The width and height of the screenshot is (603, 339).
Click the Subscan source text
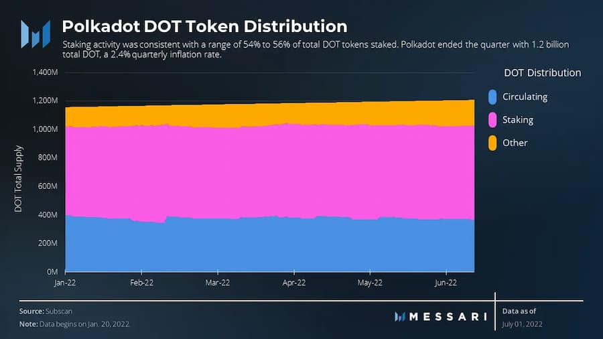59,311
